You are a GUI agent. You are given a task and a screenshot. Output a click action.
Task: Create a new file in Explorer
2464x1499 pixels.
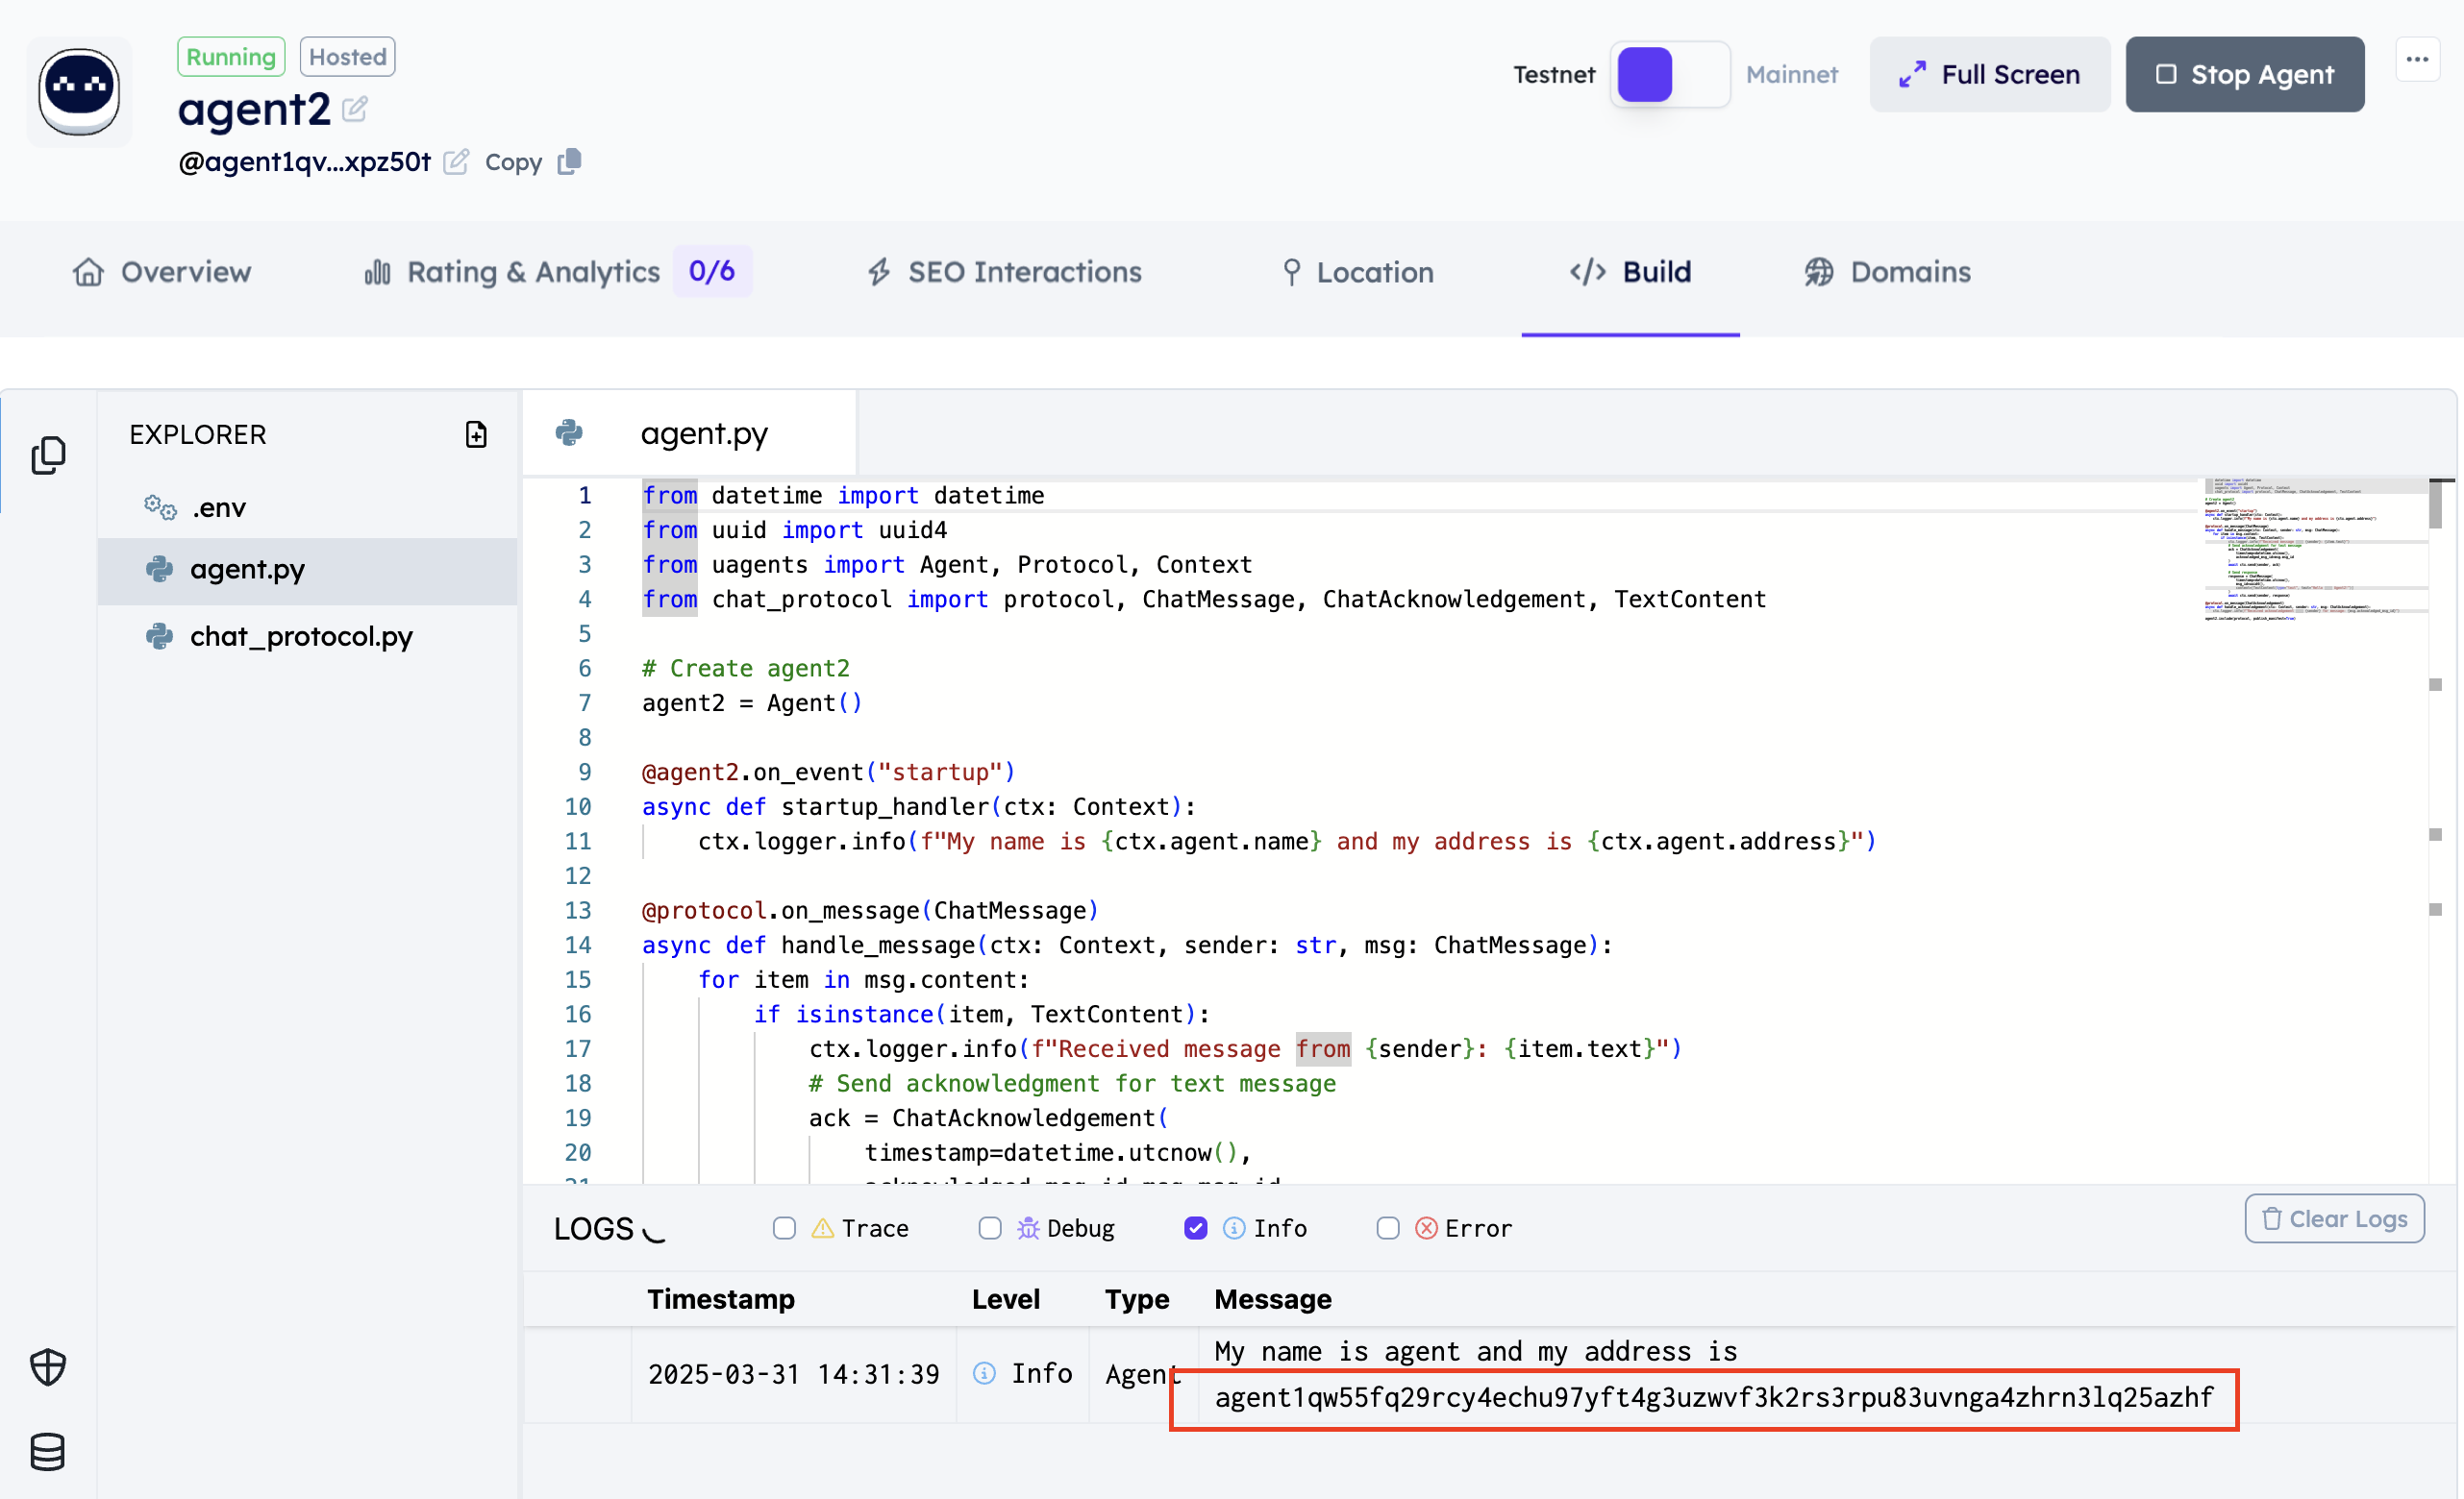click(476, 433)
